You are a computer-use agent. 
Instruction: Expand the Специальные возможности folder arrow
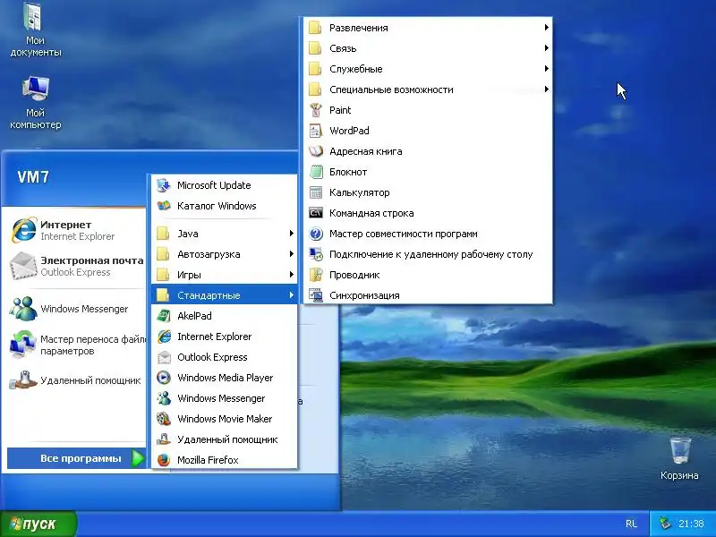pos(546,89)
